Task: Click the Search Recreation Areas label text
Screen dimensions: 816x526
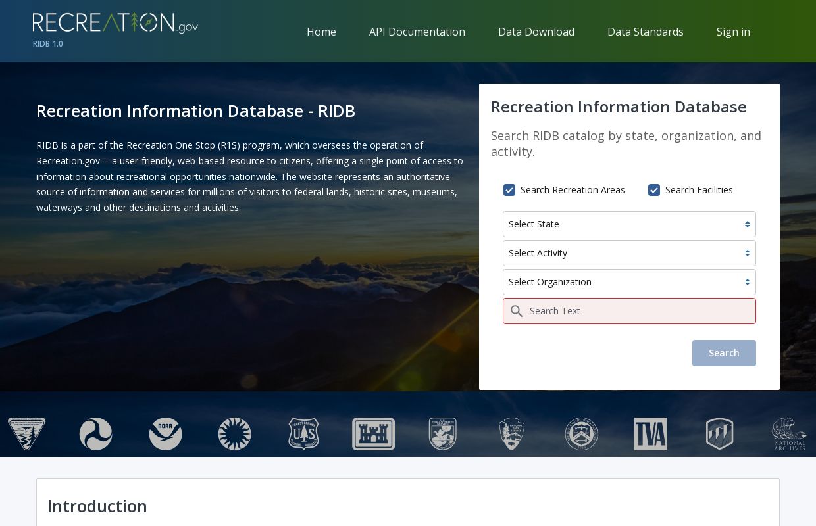Action: (x=573, y=190)
